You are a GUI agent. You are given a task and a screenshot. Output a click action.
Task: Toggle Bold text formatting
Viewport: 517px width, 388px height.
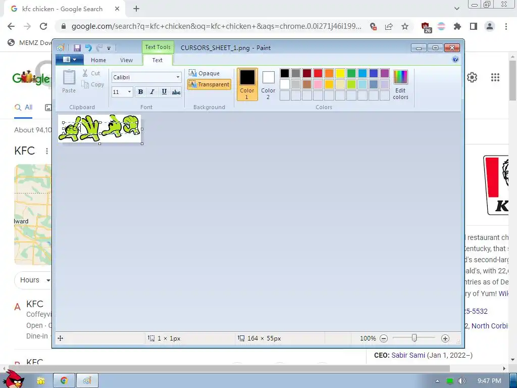140,92
